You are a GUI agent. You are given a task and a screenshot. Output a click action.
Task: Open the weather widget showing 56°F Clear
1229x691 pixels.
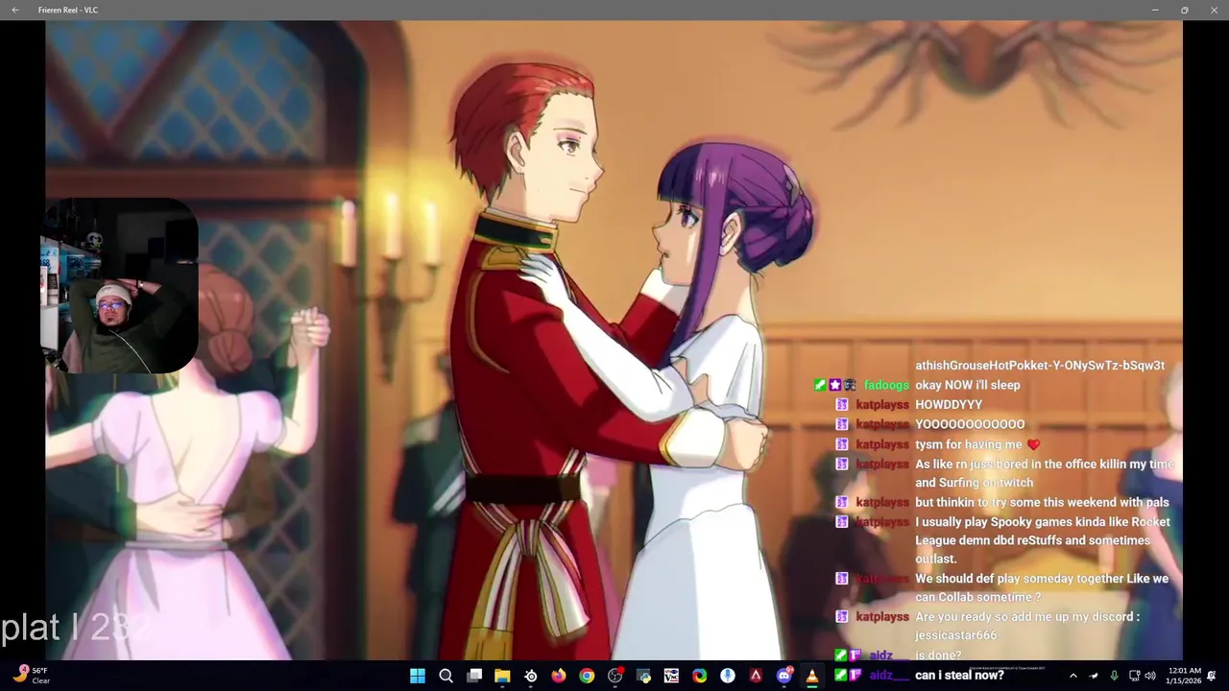coord(30,676)
